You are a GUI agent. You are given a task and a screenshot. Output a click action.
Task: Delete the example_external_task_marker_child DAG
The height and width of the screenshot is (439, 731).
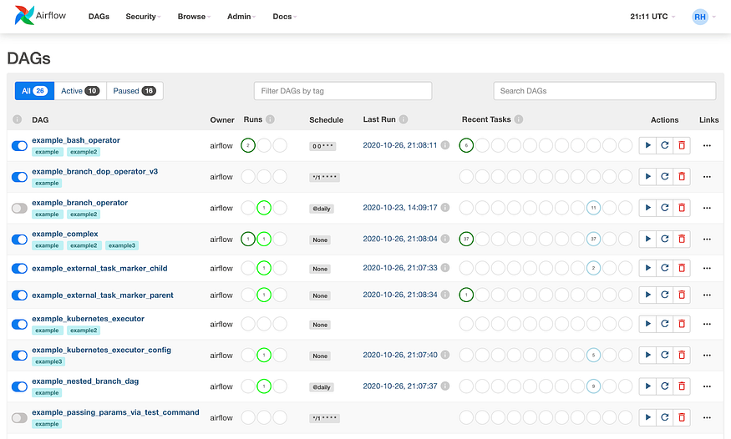tap(682, 268)
